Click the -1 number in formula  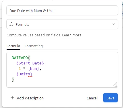[x=19, y=69]
